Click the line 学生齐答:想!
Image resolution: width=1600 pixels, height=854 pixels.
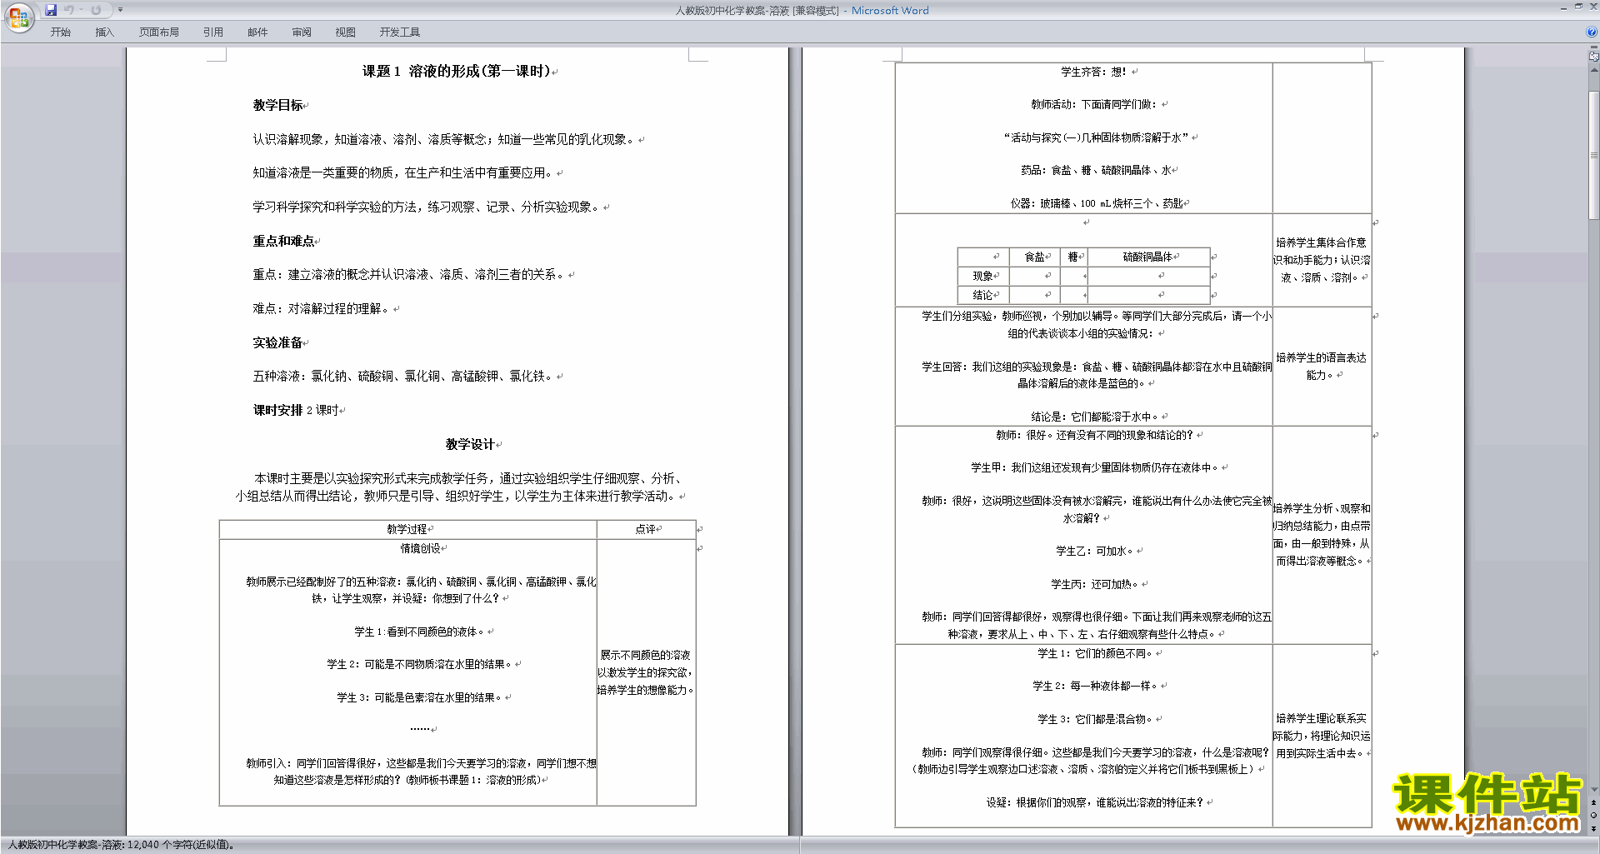pos(1094,72)
